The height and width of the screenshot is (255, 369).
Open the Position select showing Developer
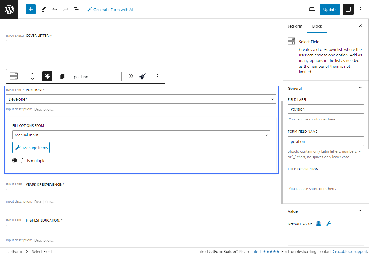click(x=141, y=99)
